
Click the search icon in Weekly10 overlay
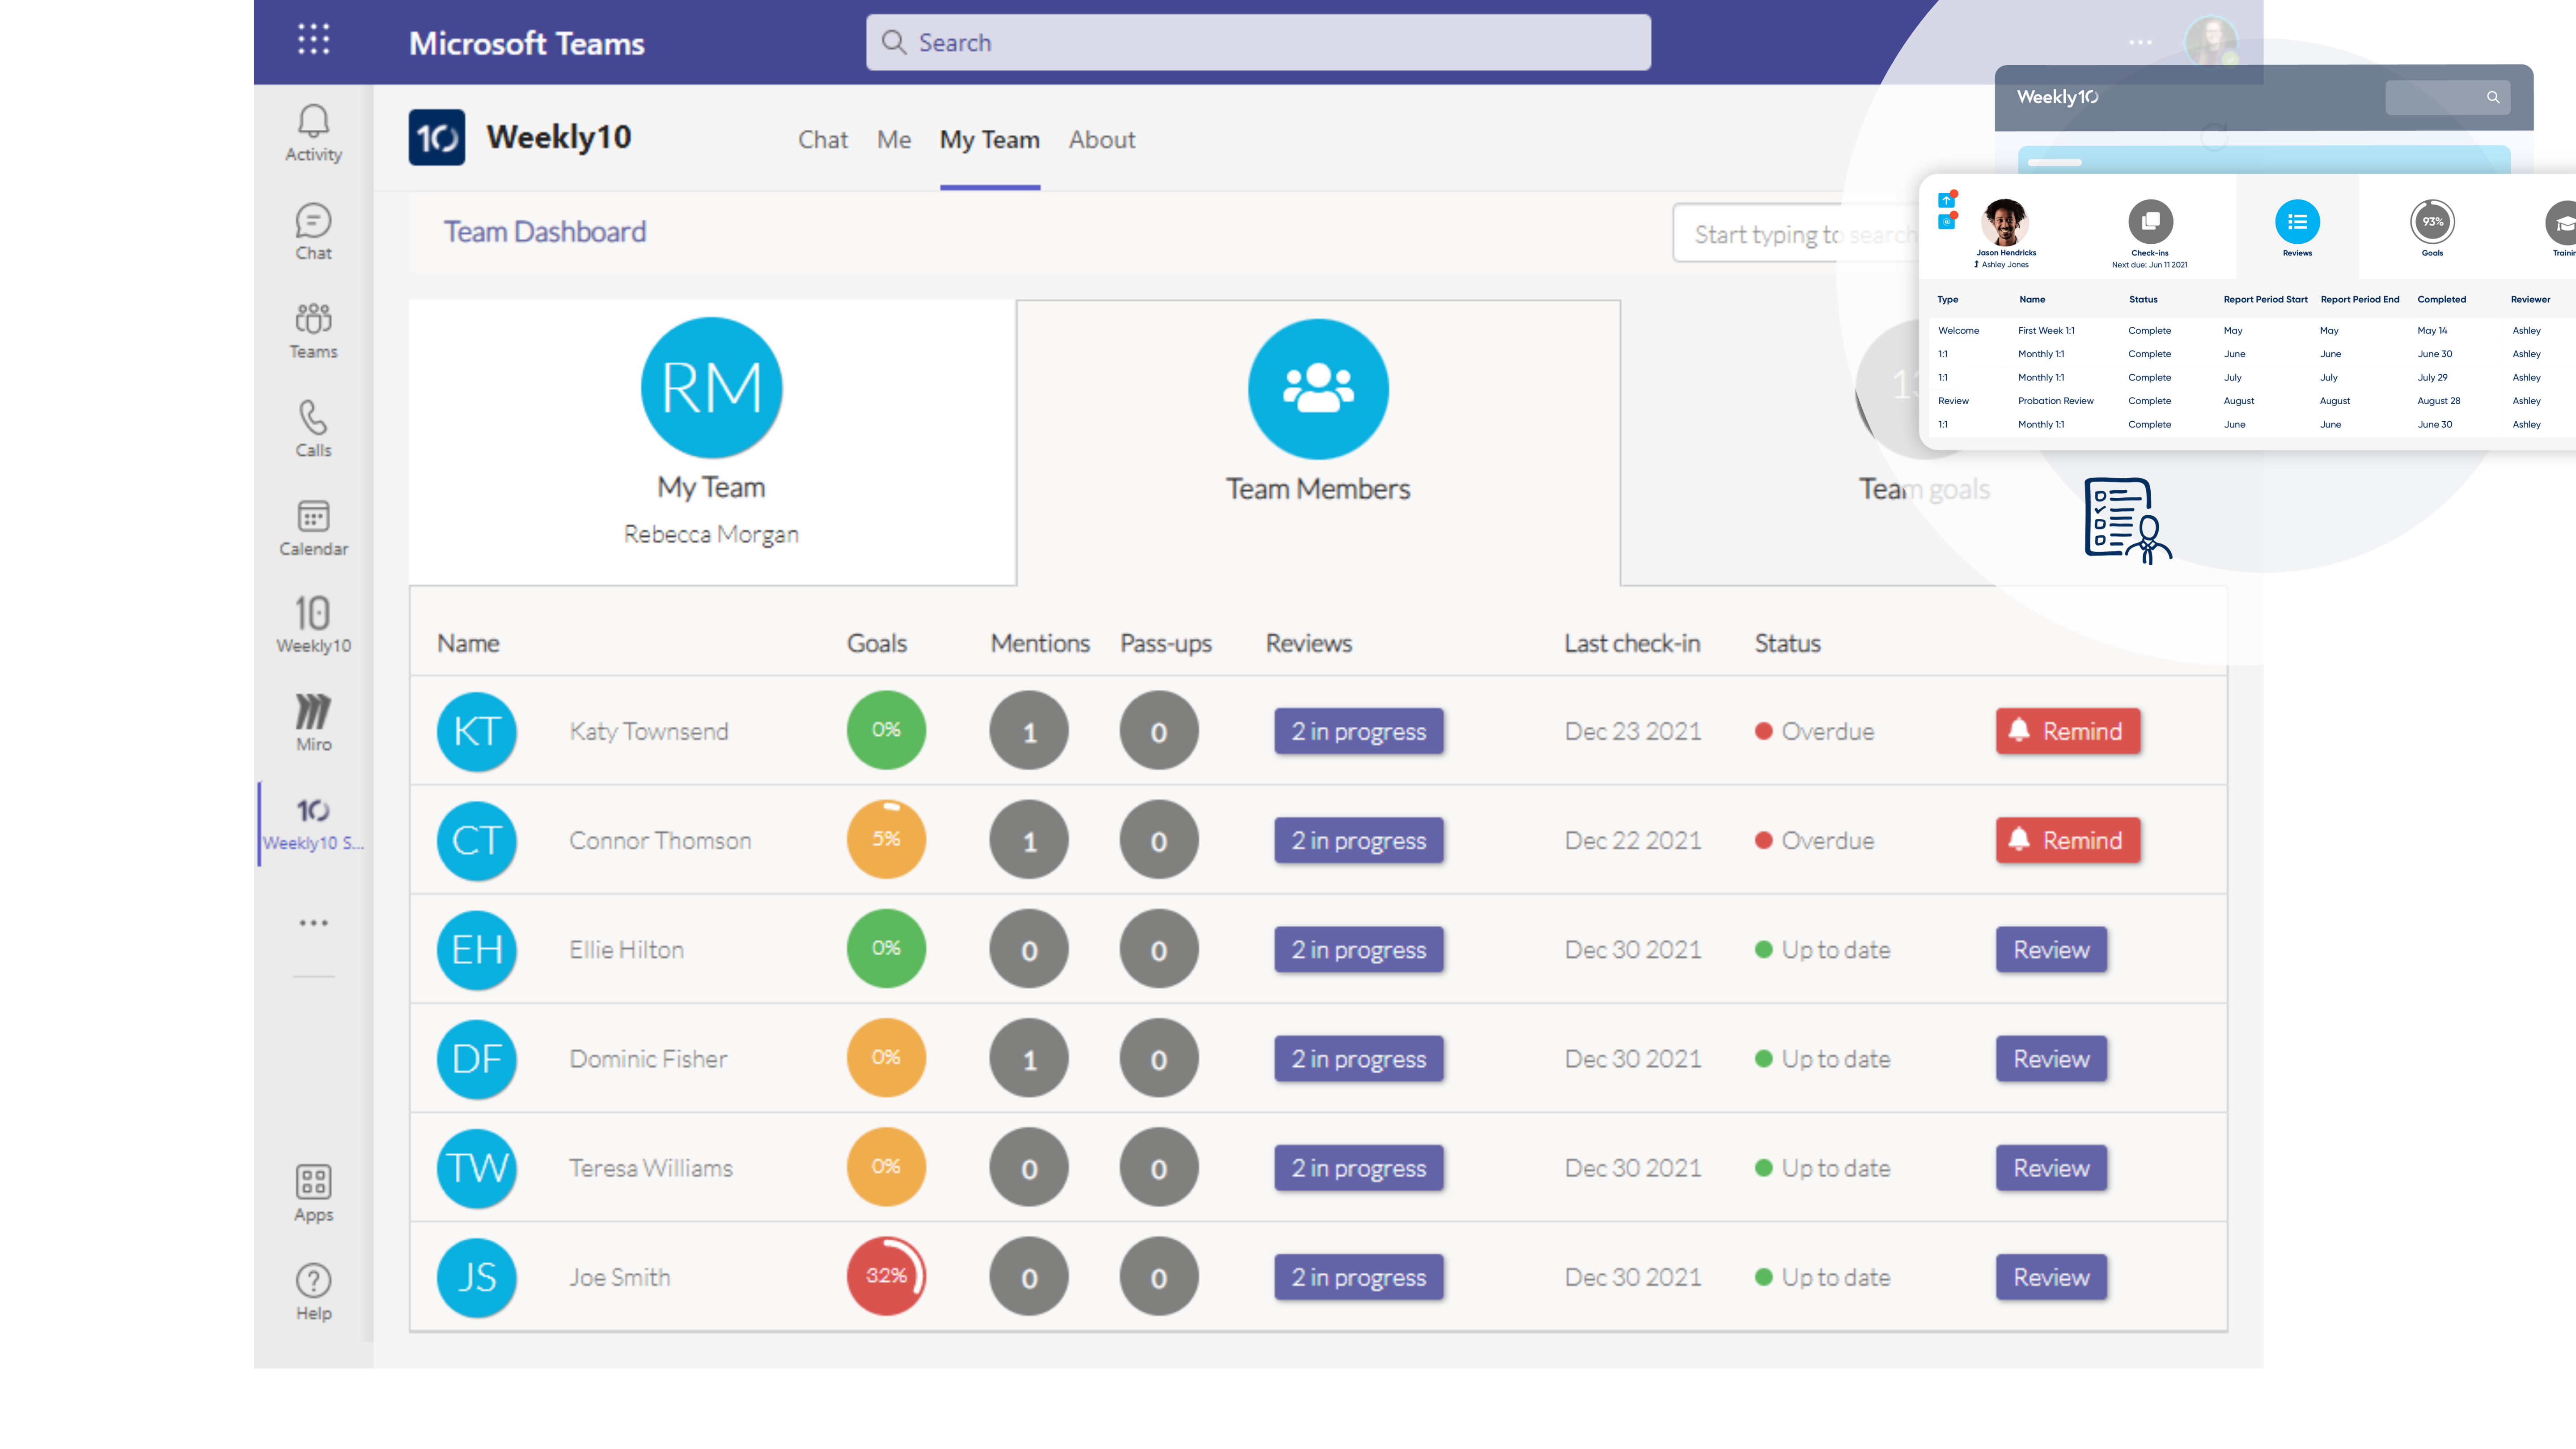coord(2493,97)
